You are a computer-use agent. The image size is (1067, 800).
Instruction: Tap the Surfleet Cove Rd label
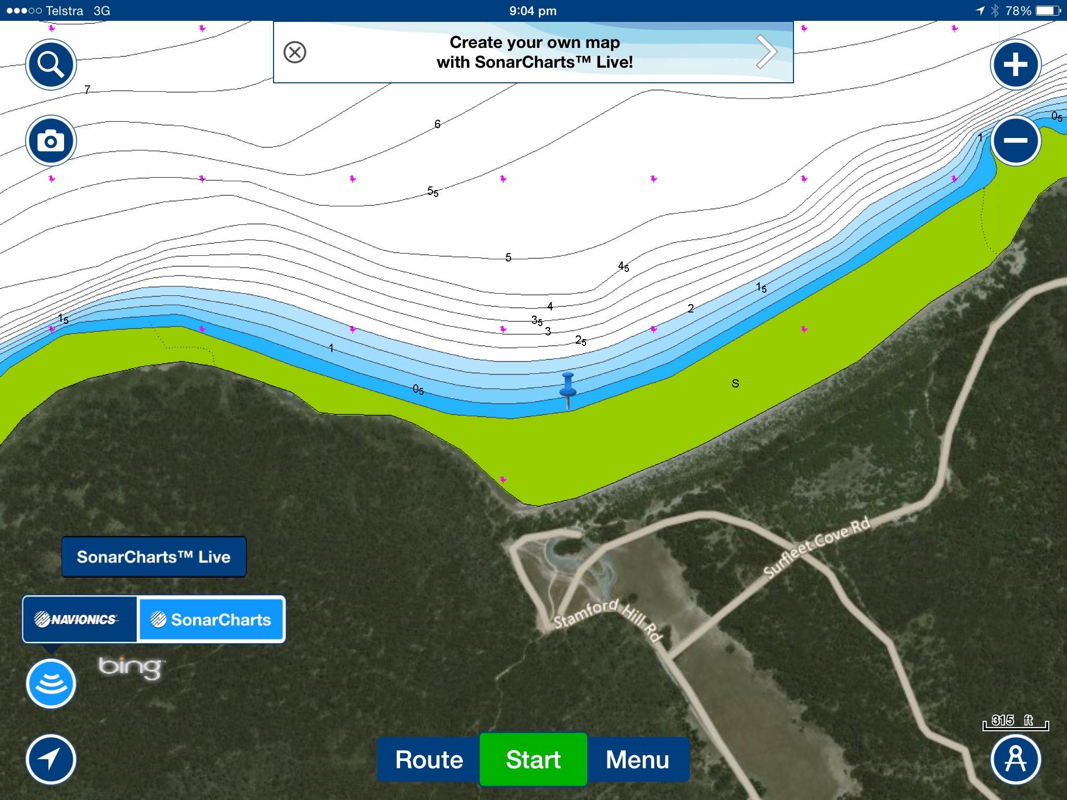click(816, 547)
